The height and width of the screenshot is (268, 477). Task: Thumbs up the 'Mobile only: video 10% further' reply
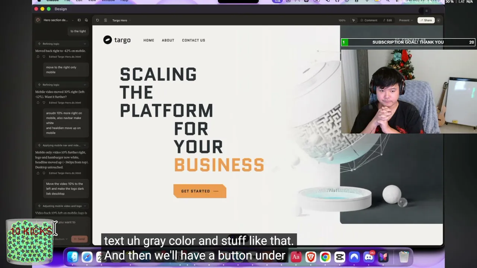(38, 173)
